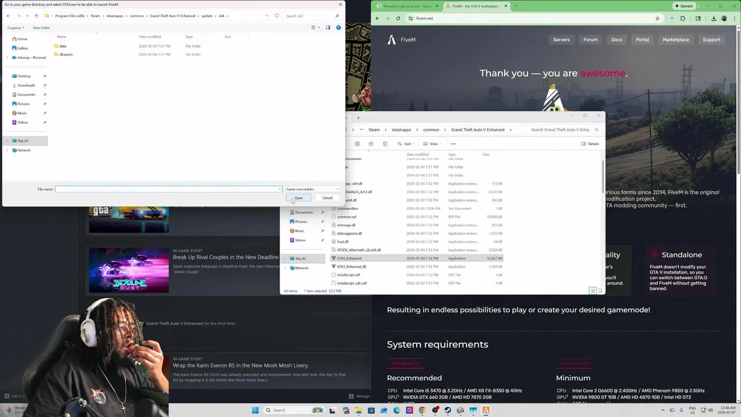Go up one folder in file dialog
741x417 pixels.
point(36,16)
